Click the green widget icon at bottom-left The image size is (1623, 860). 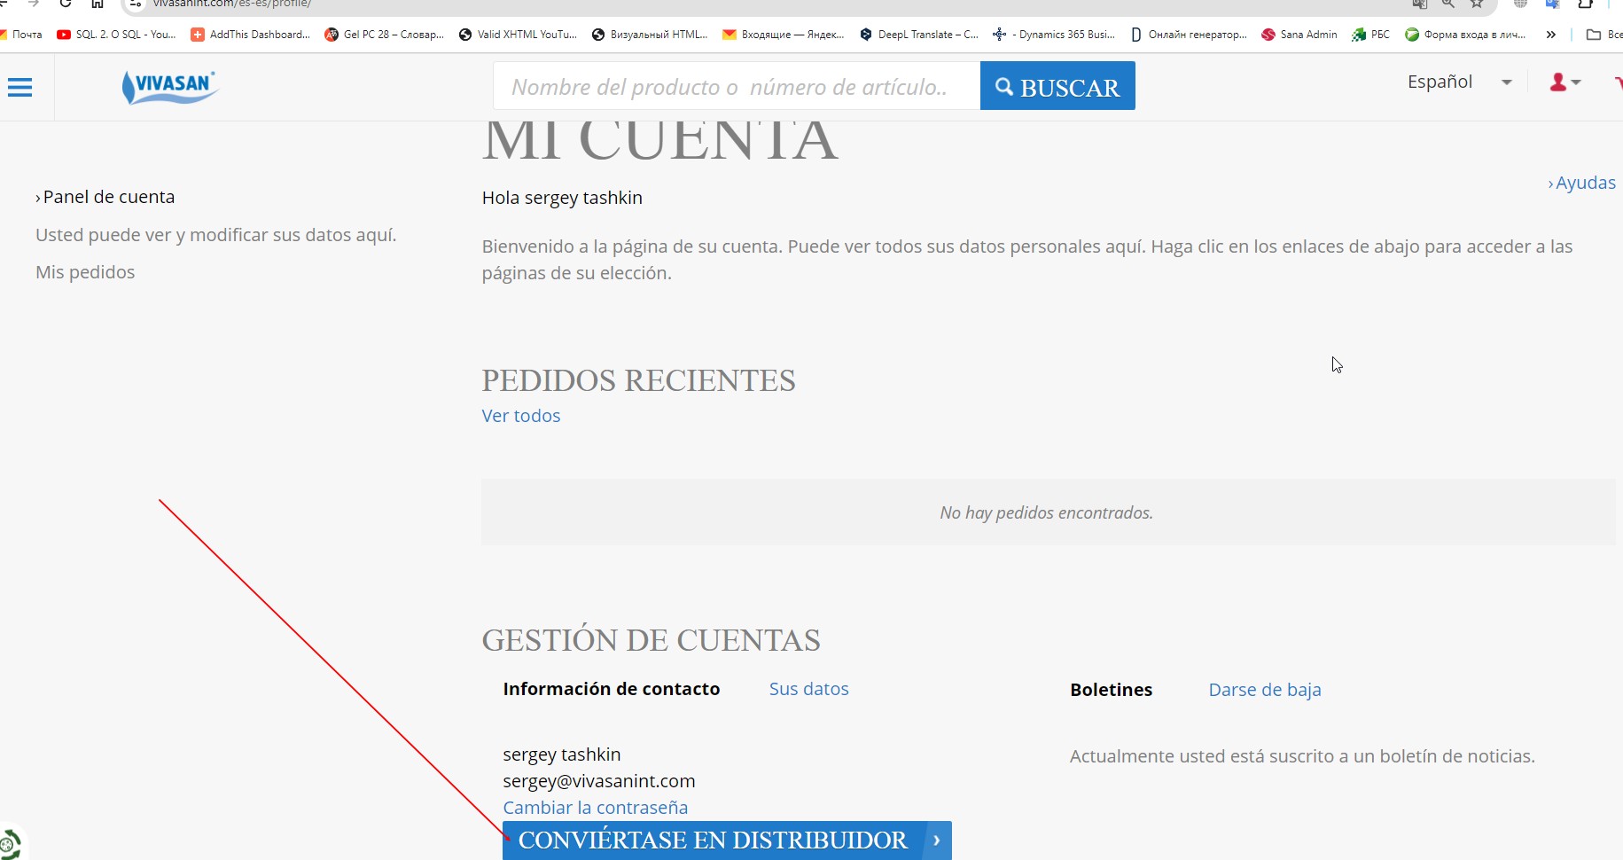point(10,844)
